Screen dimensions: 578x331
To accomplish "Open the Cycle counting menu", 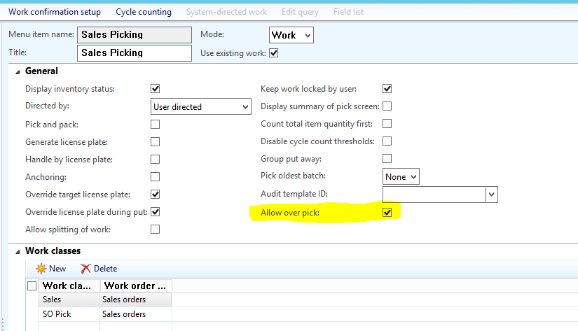I will [x=144, y=12].
